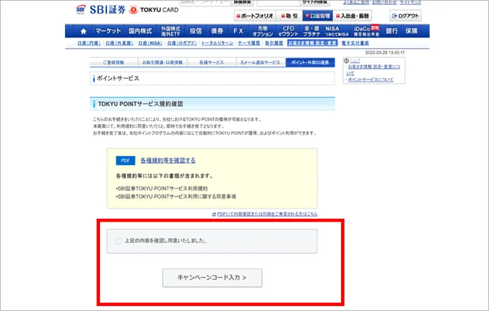This screenshot has width=489, height=311.
Task: Switch to ご登録情報 tab
Action: tap(113, 62)
